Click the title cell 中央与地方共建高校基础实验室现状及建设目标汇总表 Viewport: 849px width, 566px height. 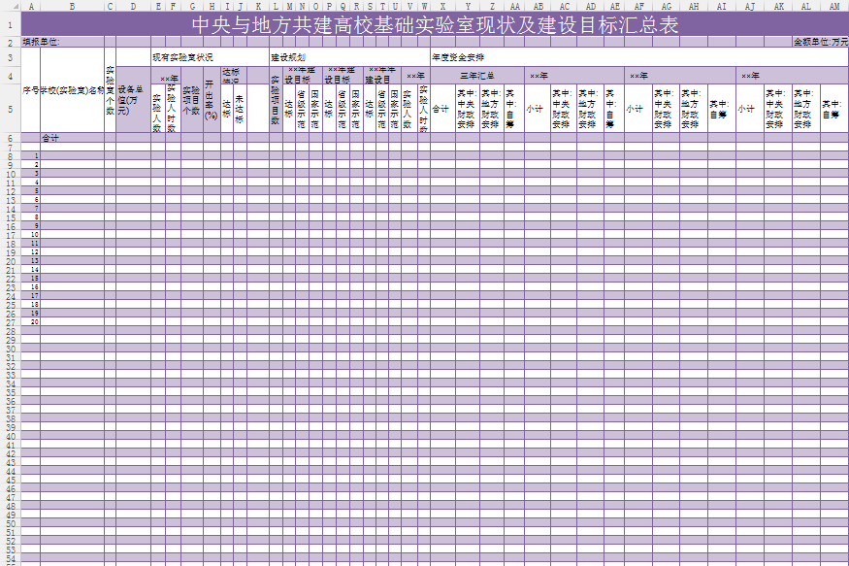coord(434,24)
